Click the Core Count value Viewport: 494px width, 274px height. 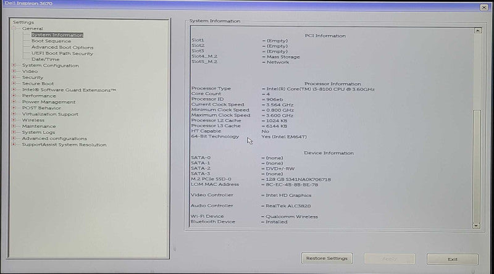pos(268,94)
